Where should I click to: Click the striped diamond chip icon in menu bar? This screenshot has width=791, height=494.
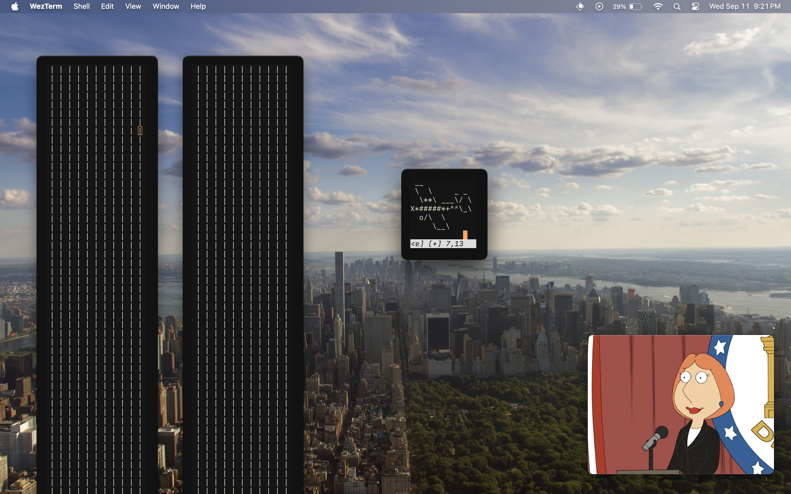(x=580, y=6)
